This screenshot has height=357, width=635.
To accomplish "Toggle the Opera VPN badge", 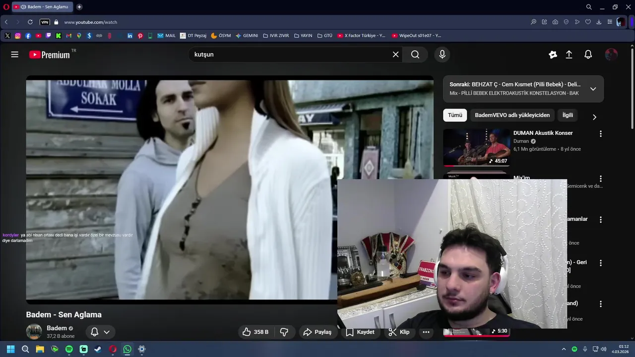I will tap(45, 22).
